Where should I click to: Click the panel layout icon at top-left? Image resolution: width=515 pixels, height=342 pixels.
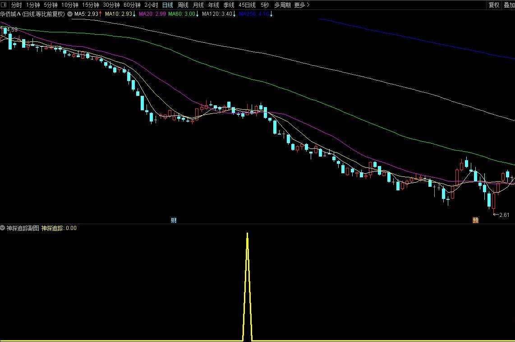4,4
